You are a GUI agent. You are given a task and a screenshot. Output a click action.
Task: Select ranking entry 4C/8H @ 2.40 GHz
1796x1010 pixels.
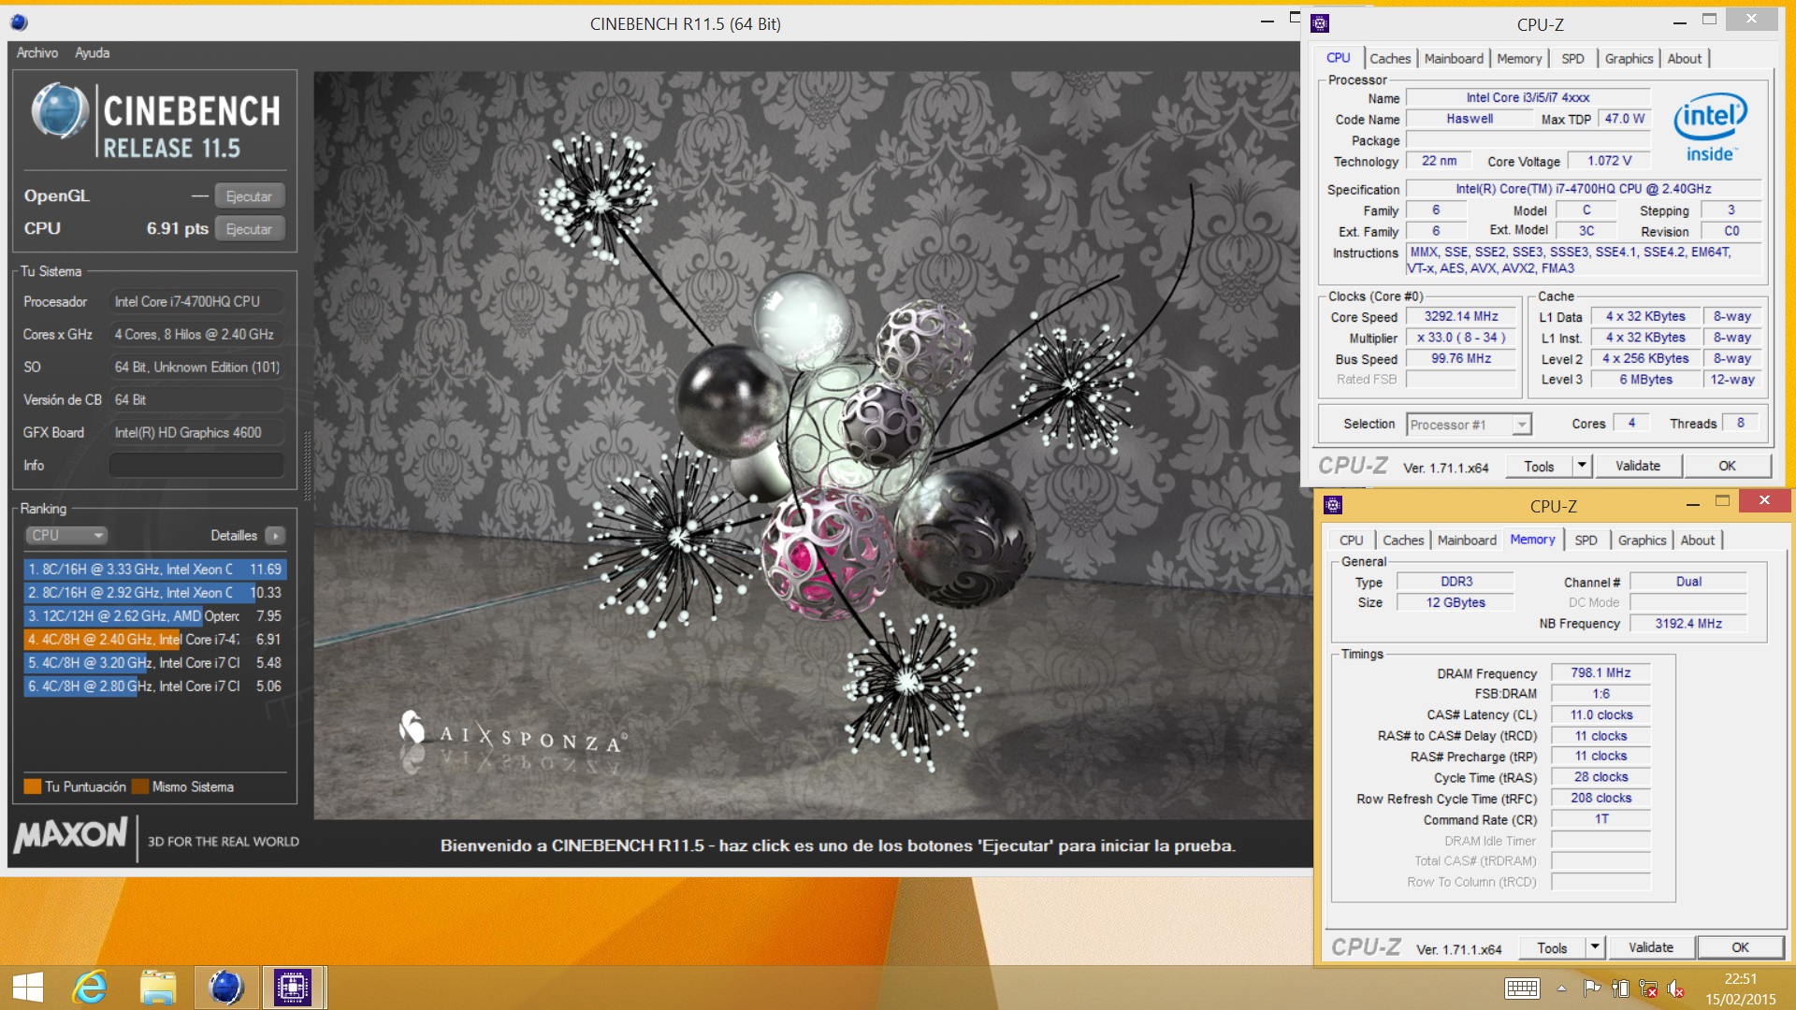(x=155, y=639)
